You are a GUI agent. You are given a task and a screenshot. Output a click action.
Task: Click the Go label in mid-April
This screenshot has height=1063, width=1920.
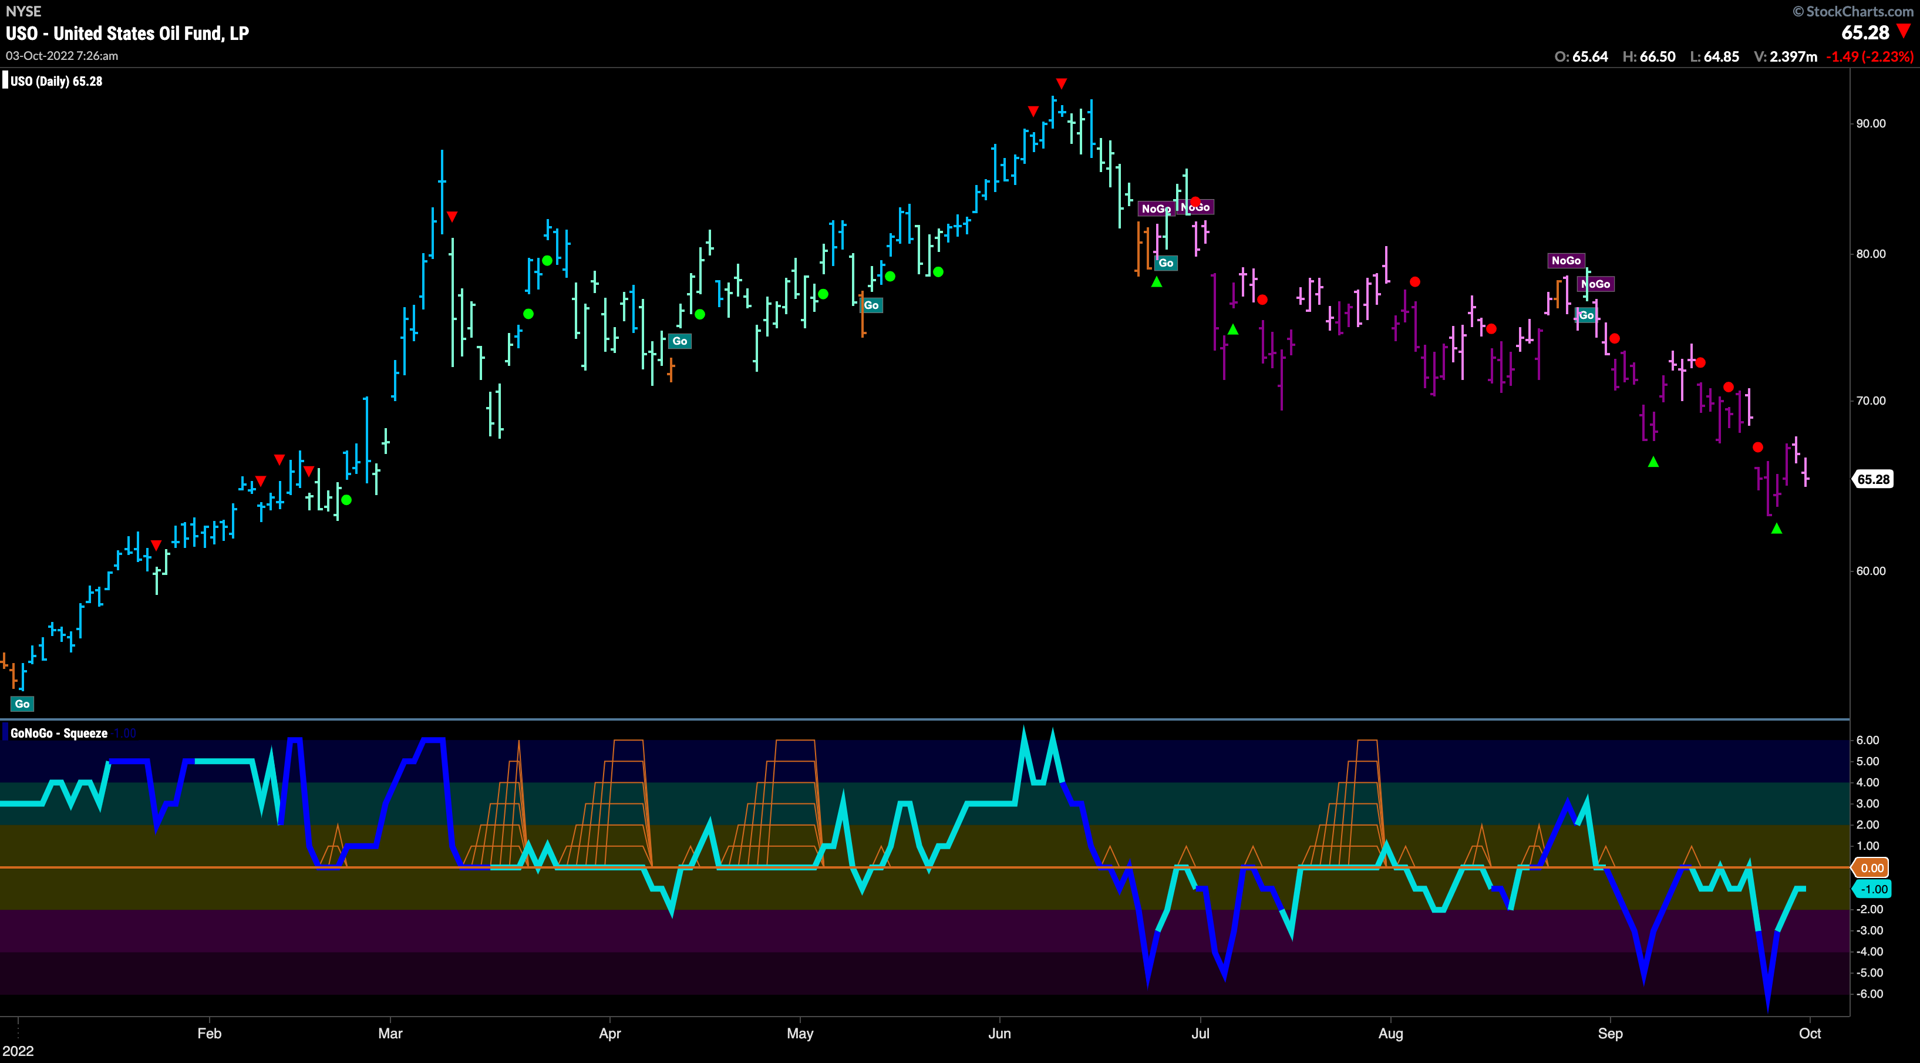point(680,341)
